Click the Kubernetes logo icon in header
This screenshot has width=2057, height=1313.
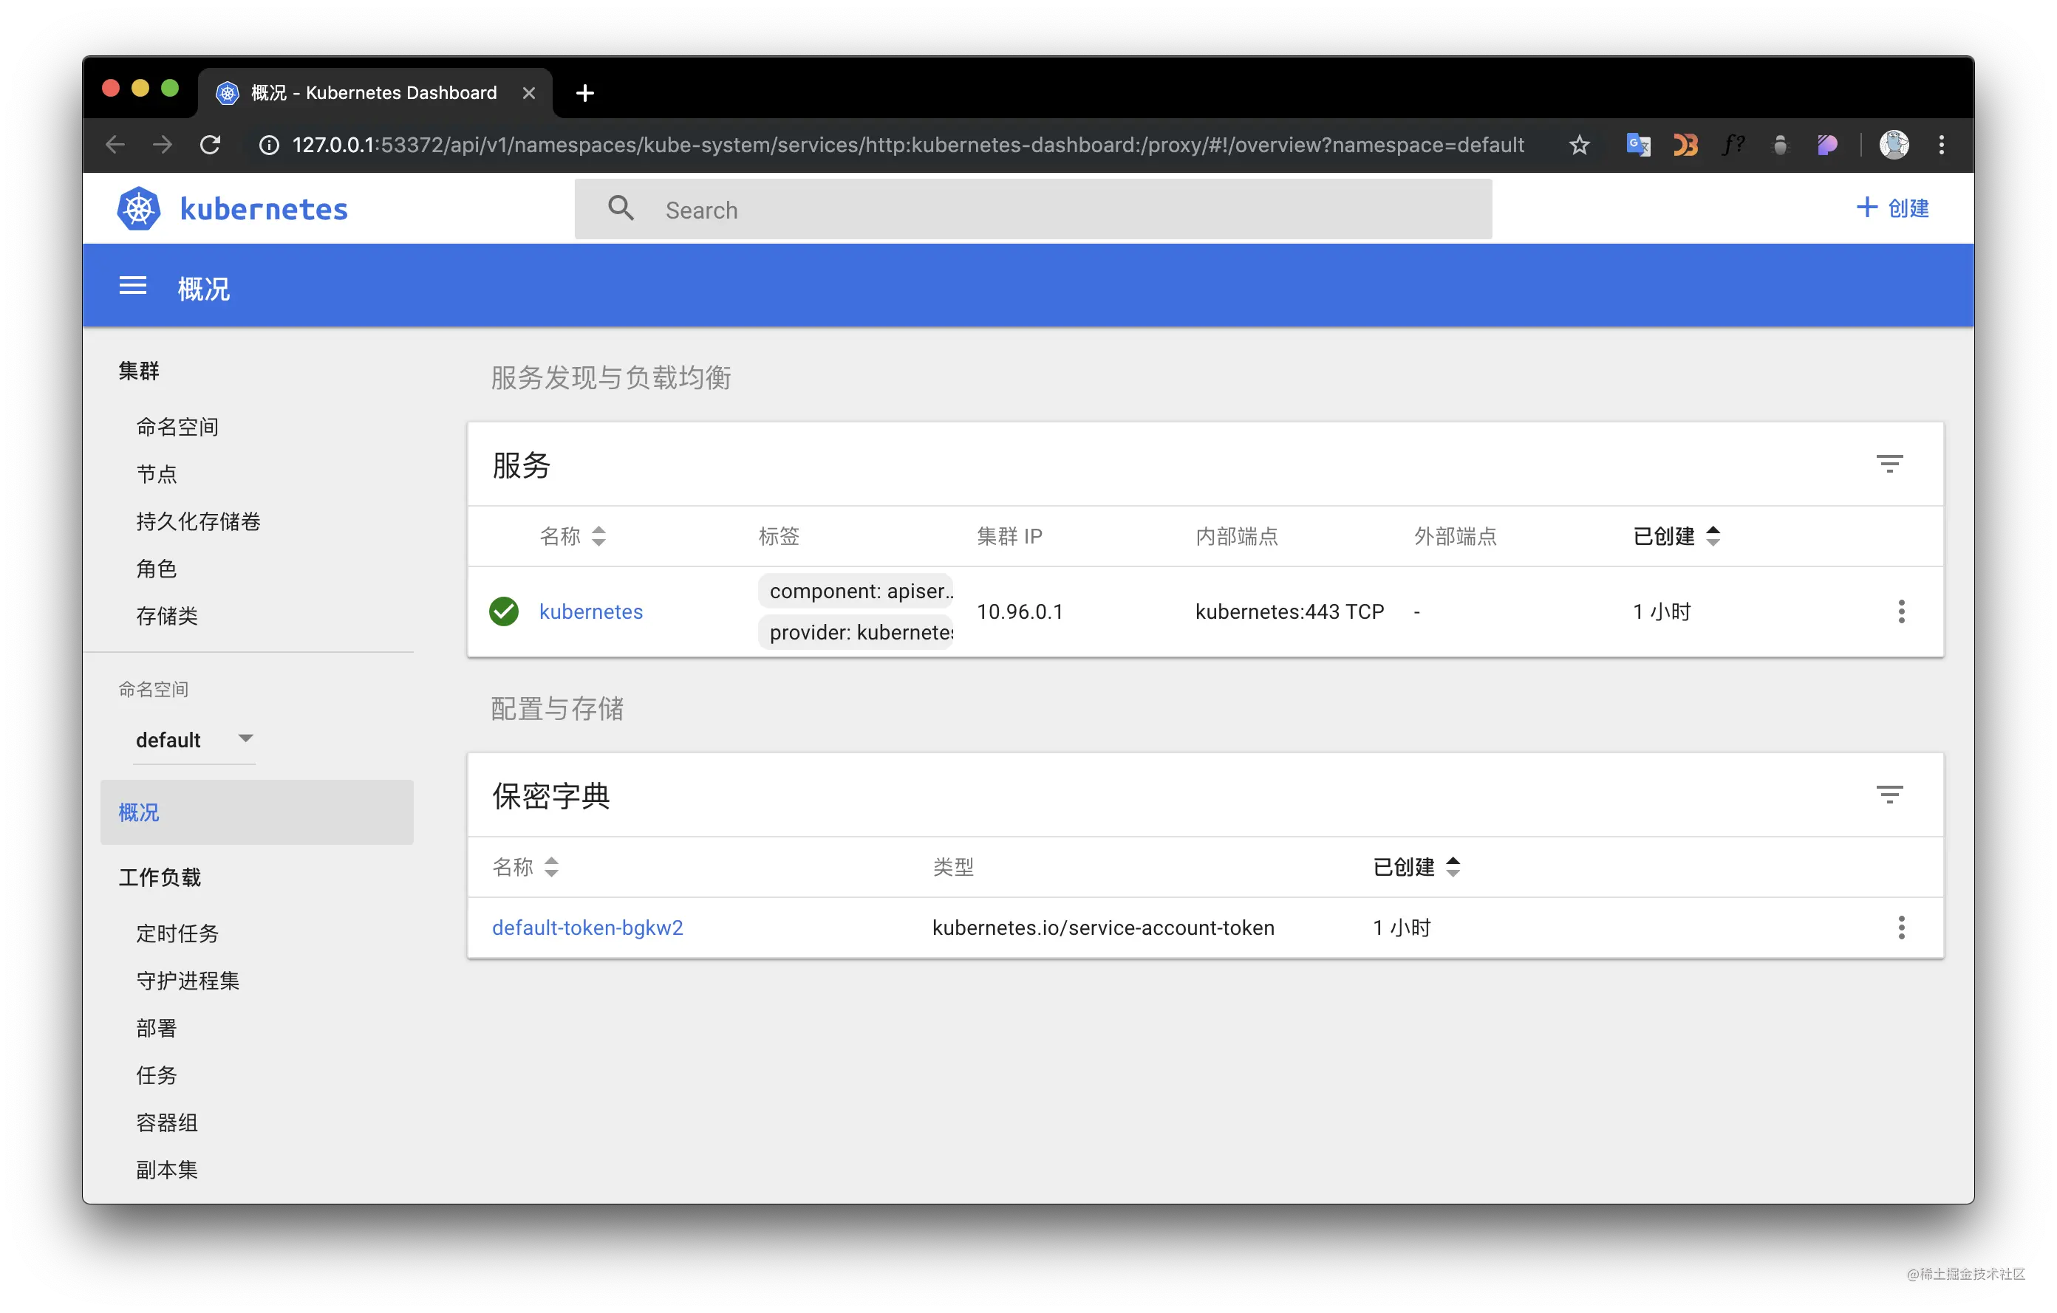pyautogui.click(x=138, y=209)
